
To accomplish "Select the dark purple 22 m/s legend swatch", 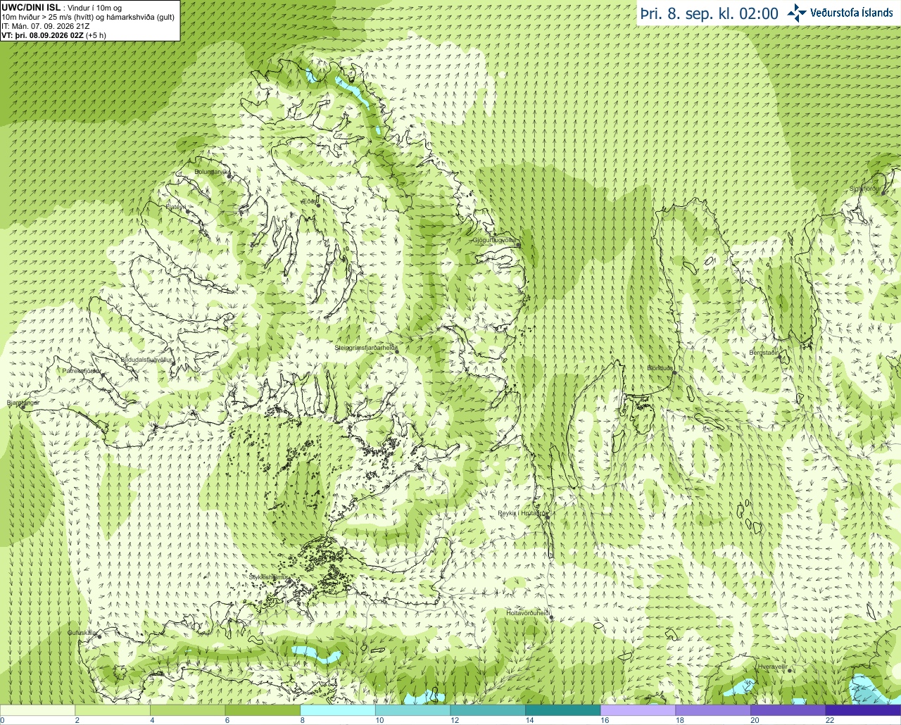I will pyautogui.click(x=863, y=710).
